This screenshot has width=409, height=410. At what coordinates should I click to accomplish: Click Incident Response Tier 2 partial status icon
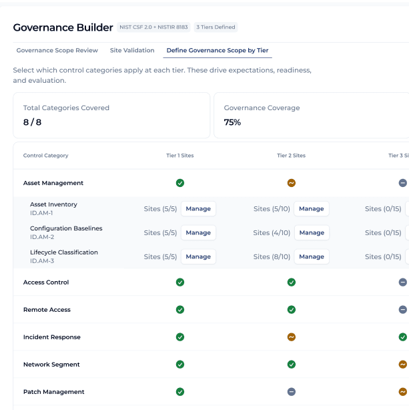click(292, 337)
